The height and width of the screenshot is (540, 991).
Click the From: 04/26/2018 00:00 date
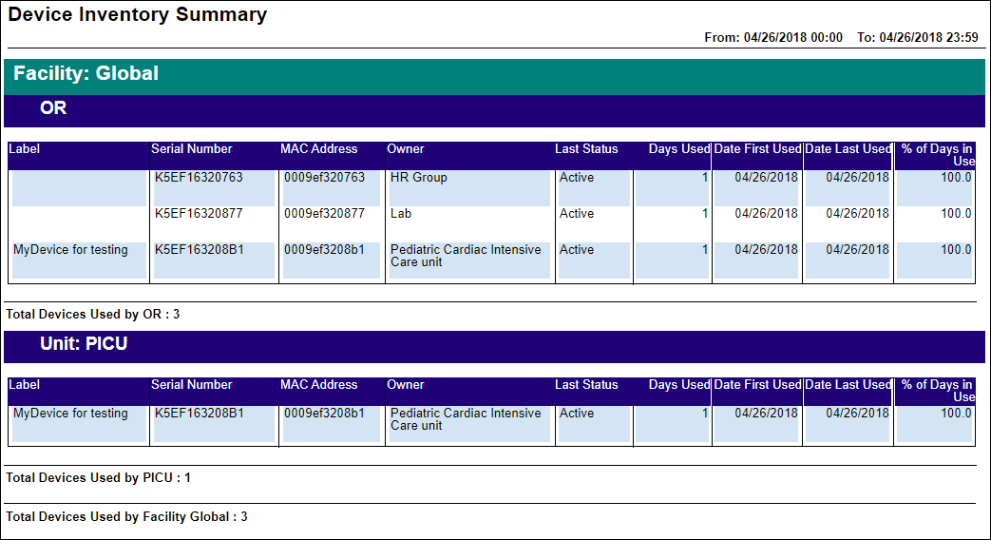click(x=773, y=37)
